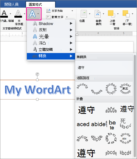Switch to the 開發人員 tab
This screenshot has height=159, width=137.
pyautogui.click(x=11, y=4)
